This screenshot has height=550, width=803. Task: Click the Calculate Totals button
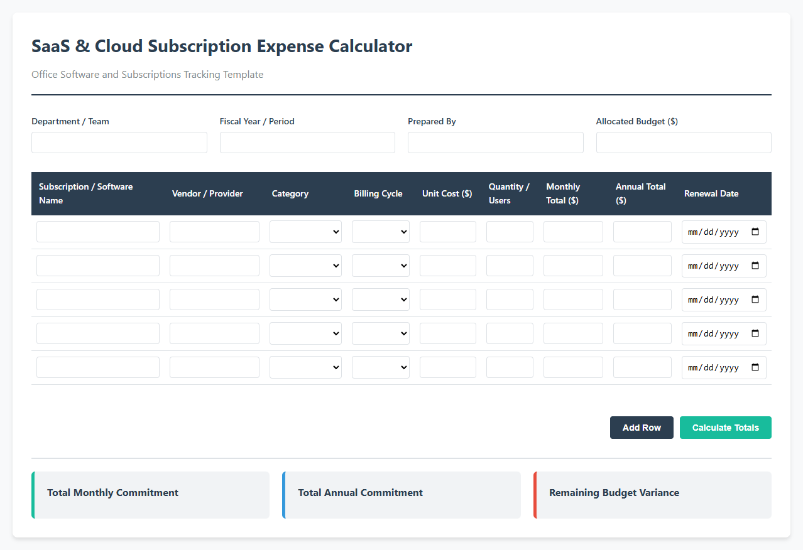coord(726,428)
